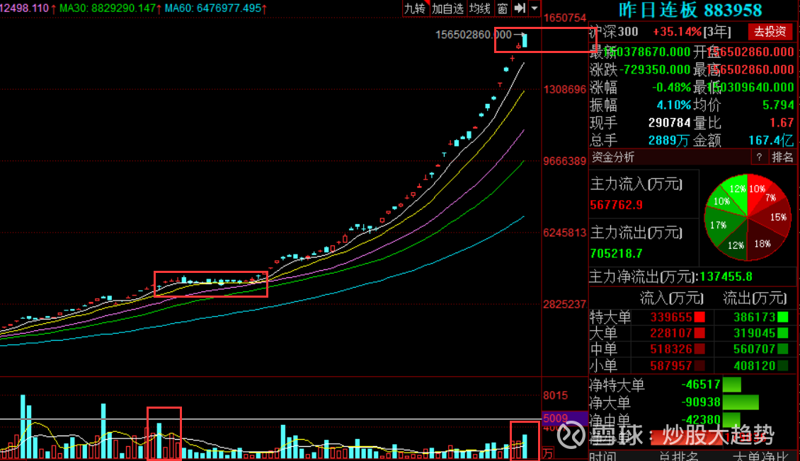Click the 九转 indicator button

click(x=415, y=8)
